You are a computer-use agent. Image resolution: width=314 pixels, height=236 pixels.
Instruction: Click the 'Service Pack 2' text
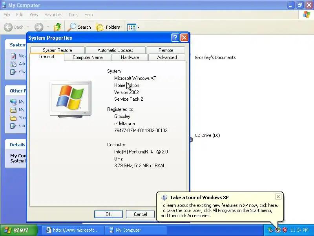click(x=129, y=99)
